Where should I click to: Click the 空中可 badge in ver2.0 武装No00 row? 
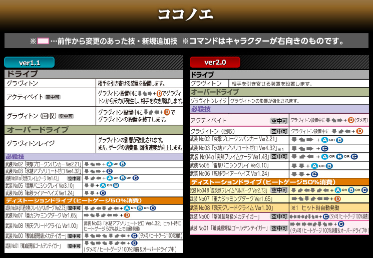pyautogui.click(x=279, y=216)
